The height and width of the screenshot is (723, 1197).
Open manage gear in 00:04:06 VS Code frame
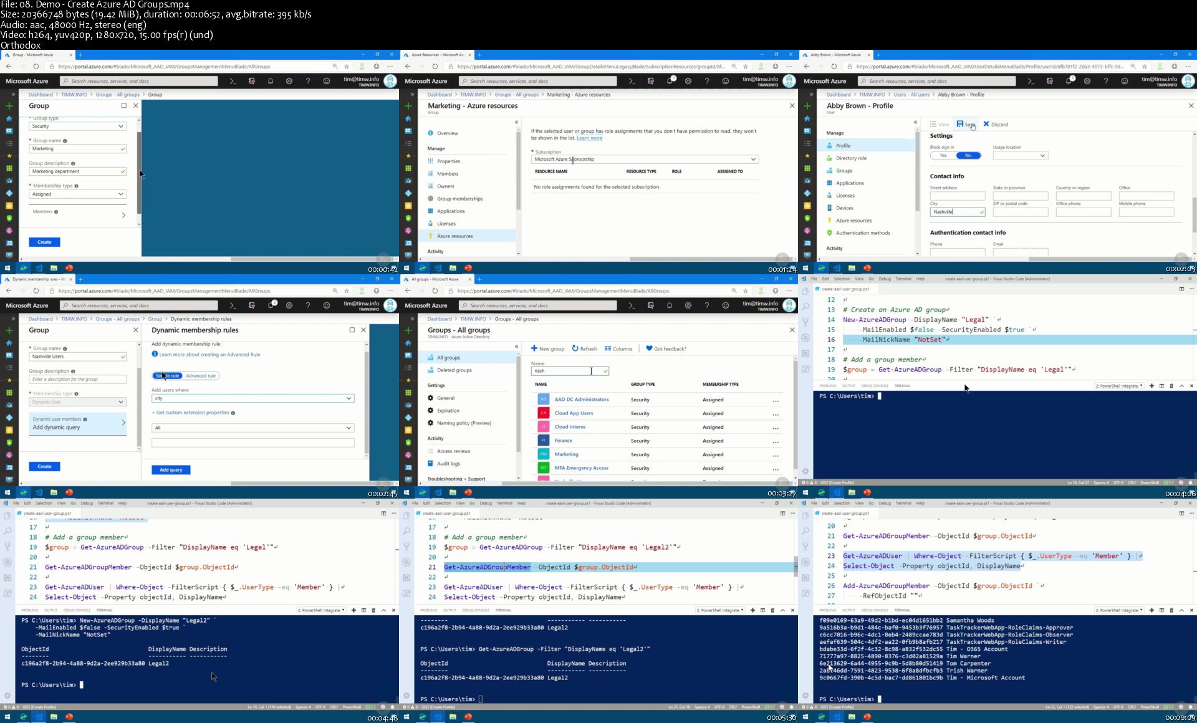[x=805, y=471]
